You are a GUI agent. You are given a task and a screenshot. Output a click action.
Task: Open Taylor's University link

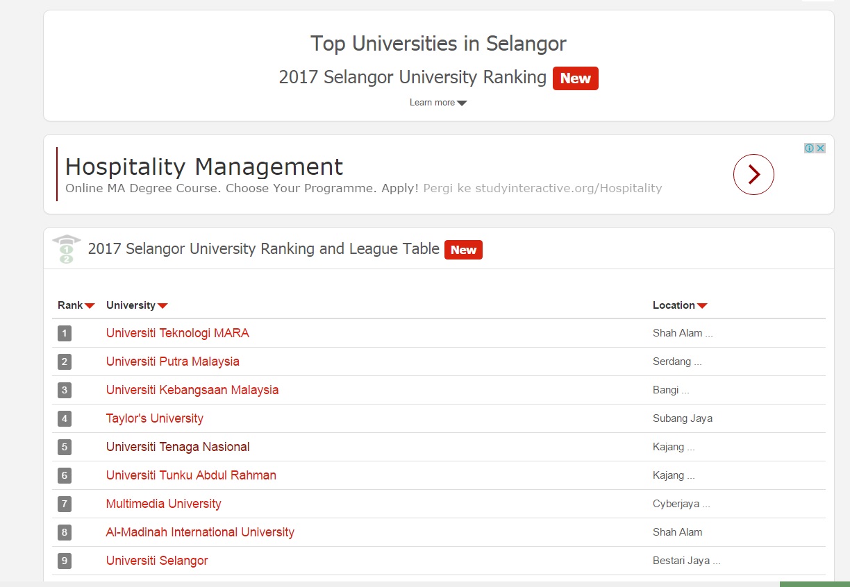[x=155, y=418]
